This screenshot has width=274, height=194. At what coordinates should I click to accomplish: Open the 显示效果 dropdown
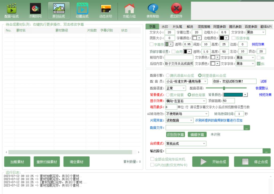(x=204, y=101)
